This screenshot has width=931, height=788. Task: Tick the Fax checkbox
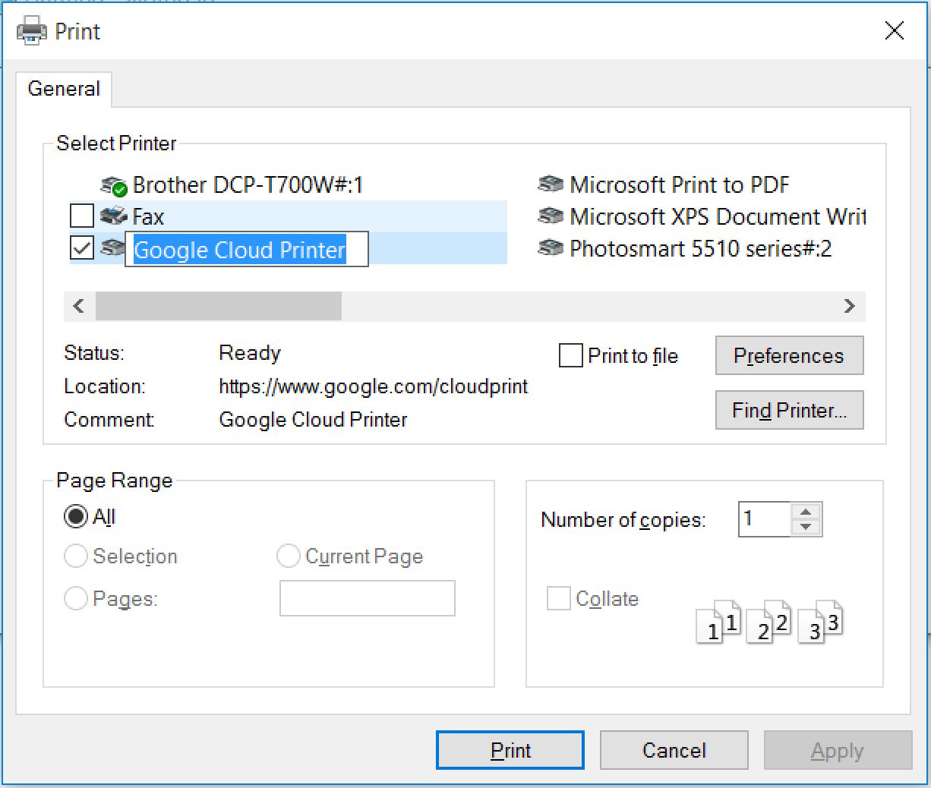[82, 216]
